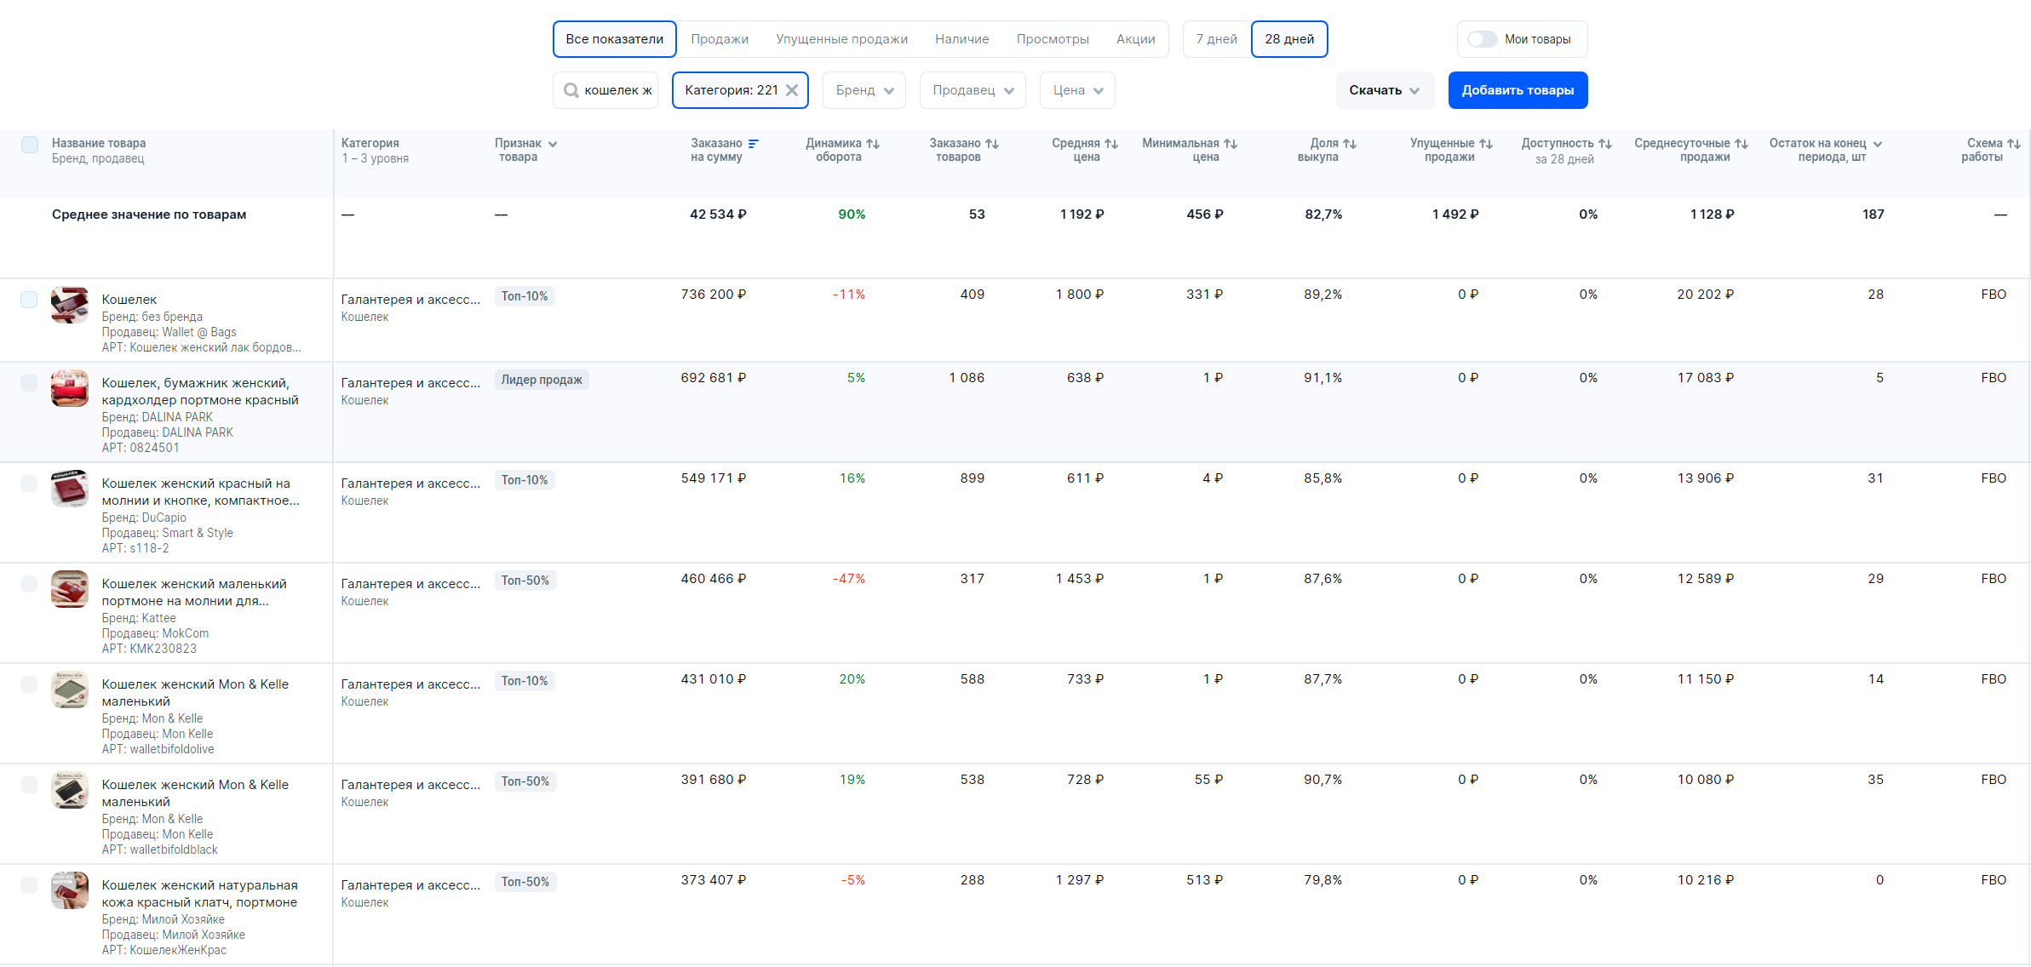Screen dimensions: 2031x967
Task: Open product Кошелек женский красный на молнии
Action: pyautogui.click(x=200, y=492)
